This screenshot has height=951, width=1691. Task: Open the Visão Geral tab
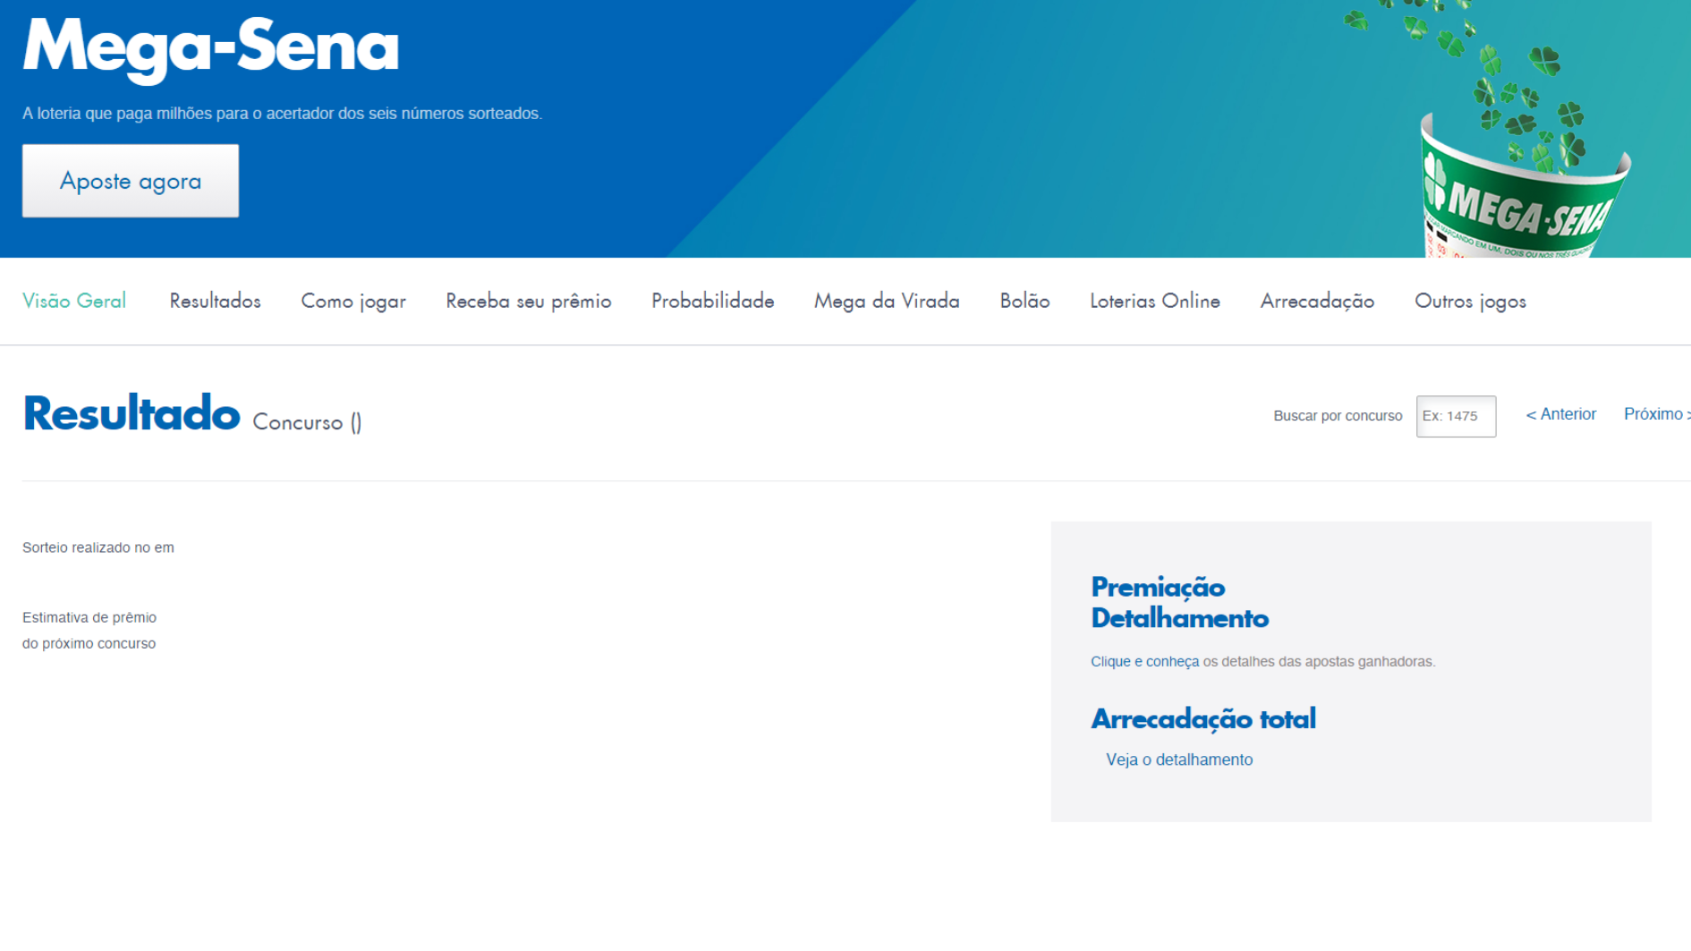74,301
